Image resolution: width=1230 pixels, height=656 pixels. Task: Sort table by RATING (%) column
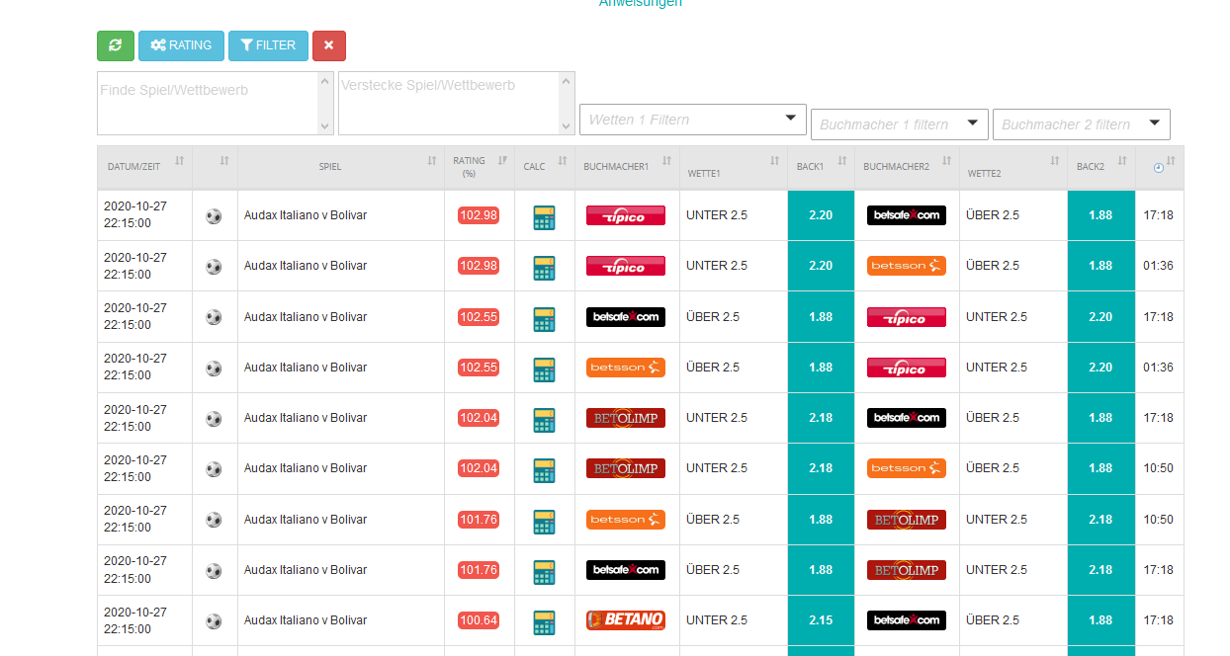tap(480, 167)
